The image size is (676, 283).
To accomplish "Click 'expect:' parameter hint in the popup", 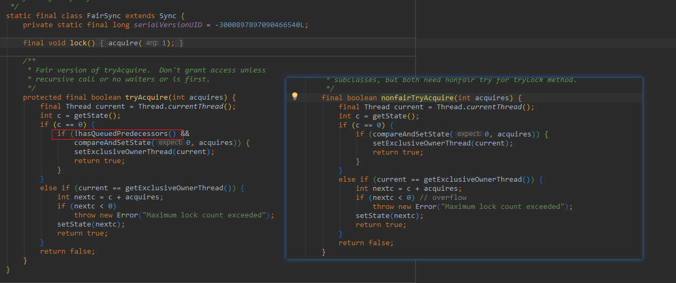I will click(x=469, y=134).
